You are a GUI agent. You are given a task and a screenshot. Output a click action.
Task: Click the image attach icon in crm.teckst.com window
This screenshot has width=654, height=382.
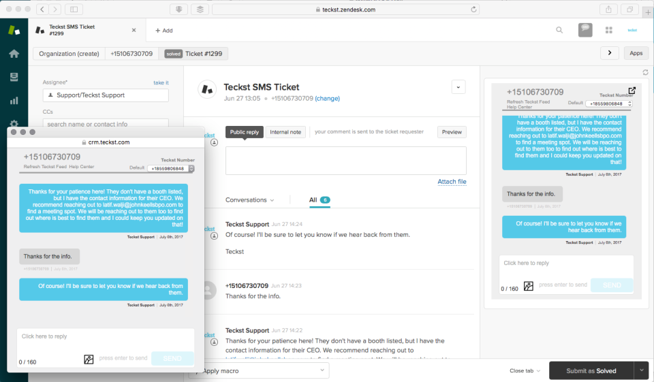tap(89, 359)
